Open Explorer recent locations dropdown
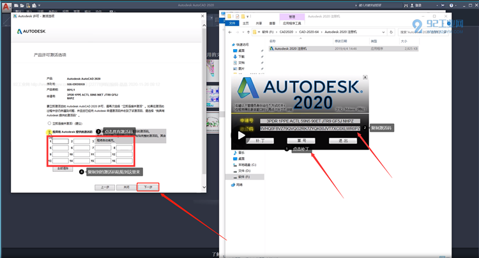Image resolution: width=479 pixels, height=258 pixels. point(243,32)
